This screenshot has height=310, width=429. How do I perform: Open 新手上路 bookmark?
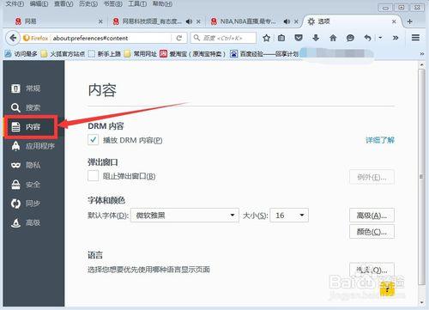(105, 53)
